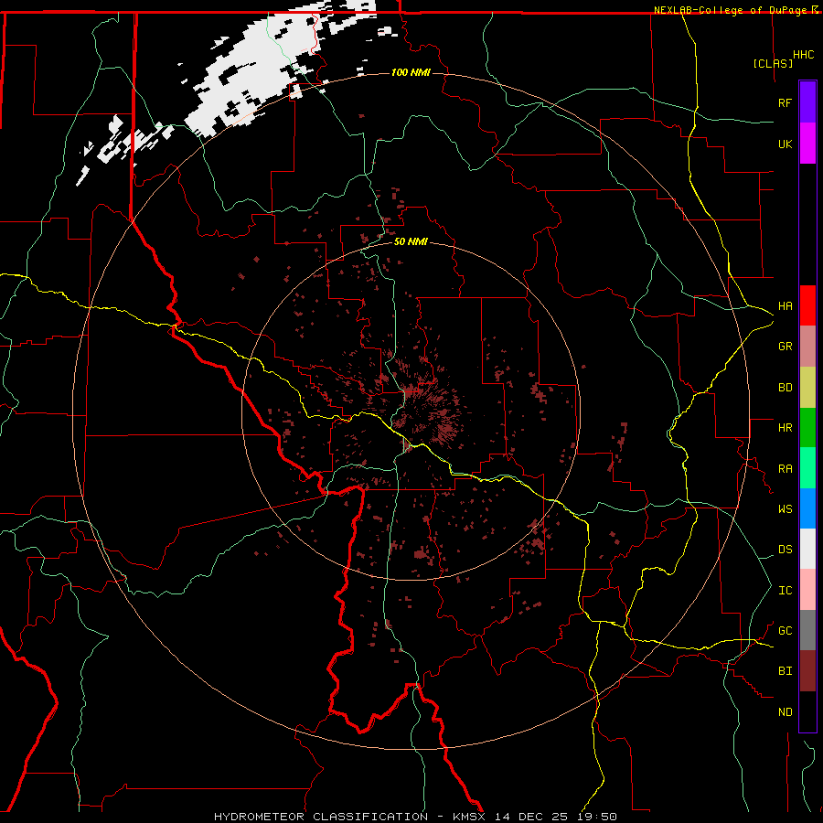The height and width of the screenshot is (823, 823).
Task: Click the RF purple legend swatch
Action: coord(807,102)
